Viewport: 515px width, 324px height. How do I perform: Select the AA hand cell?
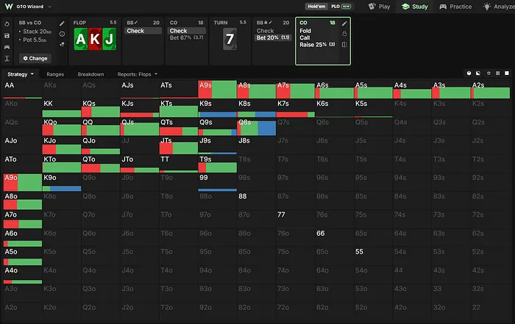23,89
